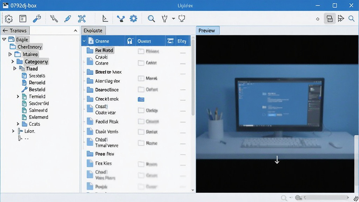359x202 pixels.
Task: Click the small diamond toolbar icon
Action: (x=318, y=19)
